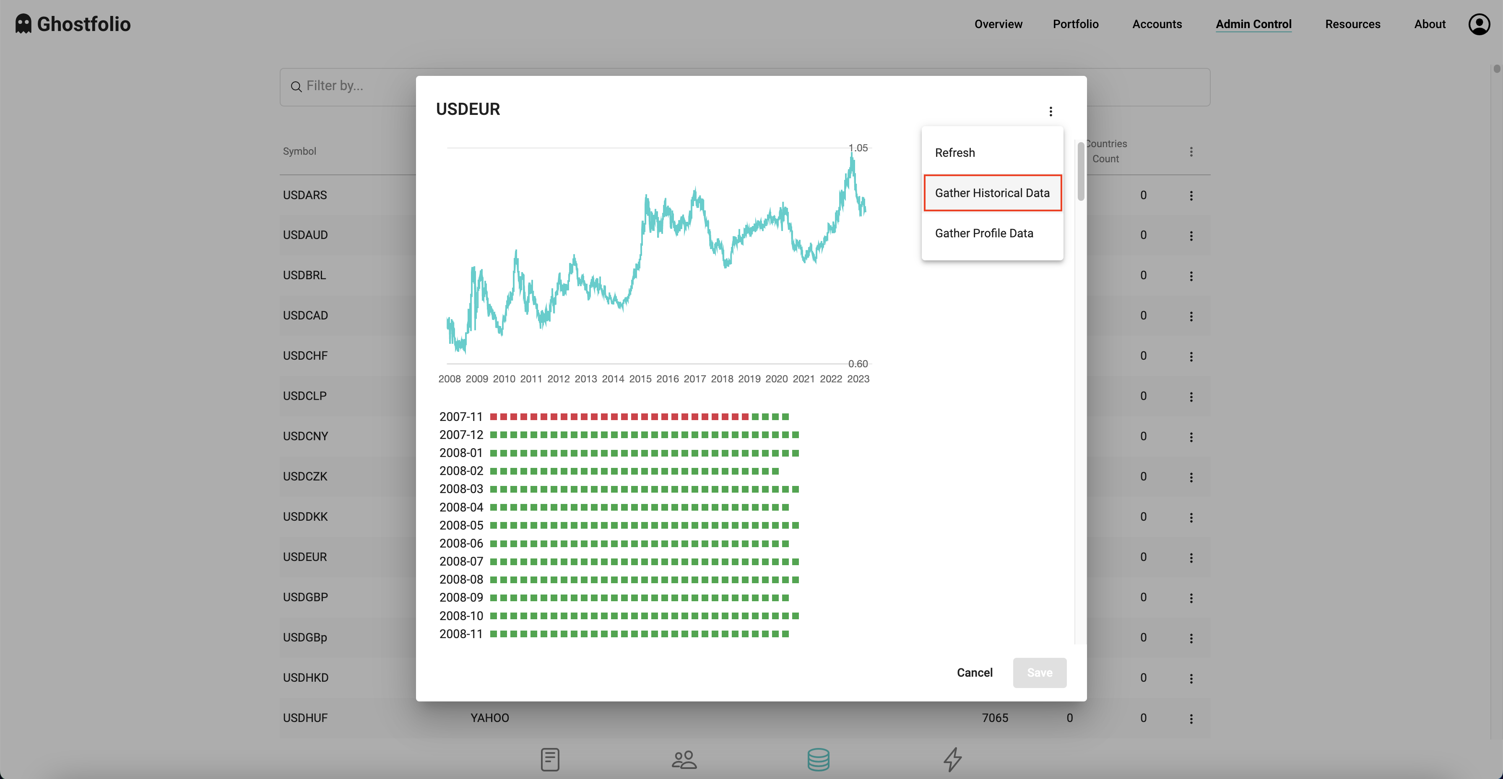Open the actions menu for USDGBP row
The width and height of the screenshot is (1503, 779).
[x=1191, y=597]
